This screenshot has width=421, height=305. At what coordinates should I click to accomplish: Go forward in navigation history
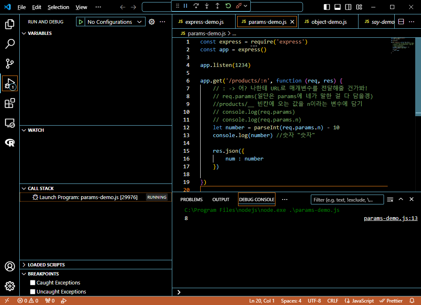point(134,7)
